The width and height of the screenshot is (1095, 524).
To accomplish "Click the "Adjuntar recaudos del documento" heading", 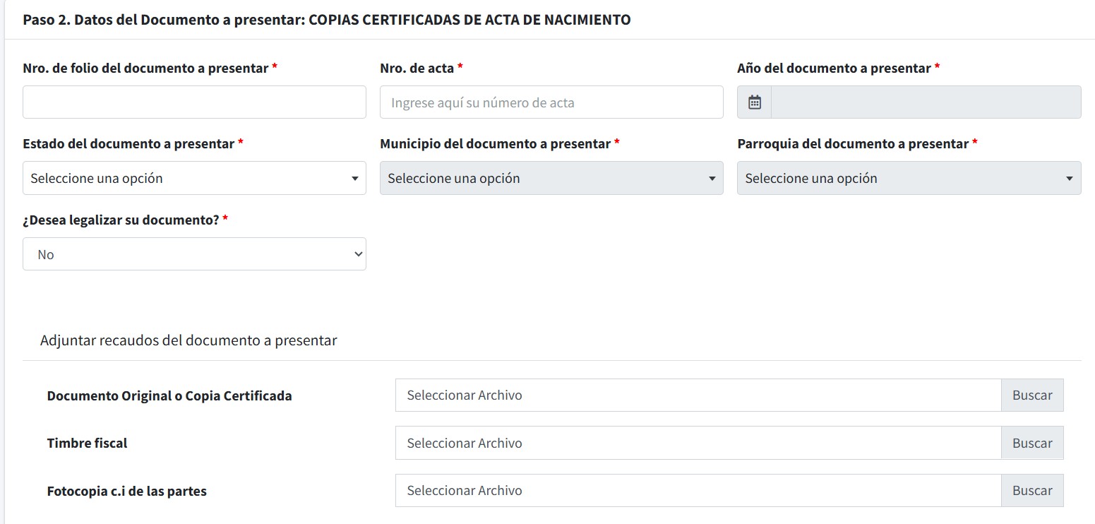I will click(189, 340).
